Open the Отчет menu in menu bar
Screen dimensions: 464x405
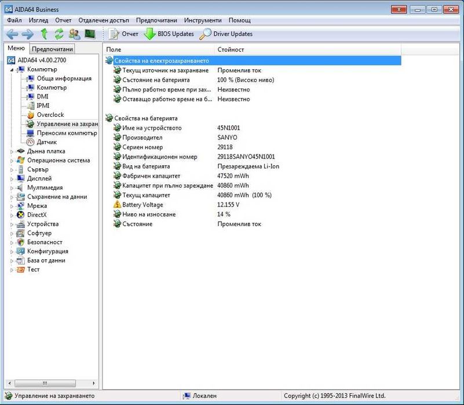pos(63,20)
